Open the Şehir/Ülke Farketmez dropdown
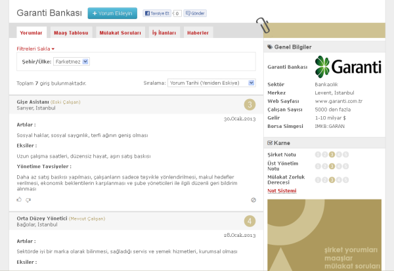The width and height of the screenshot is (394, 271). (x=72, y=62)
